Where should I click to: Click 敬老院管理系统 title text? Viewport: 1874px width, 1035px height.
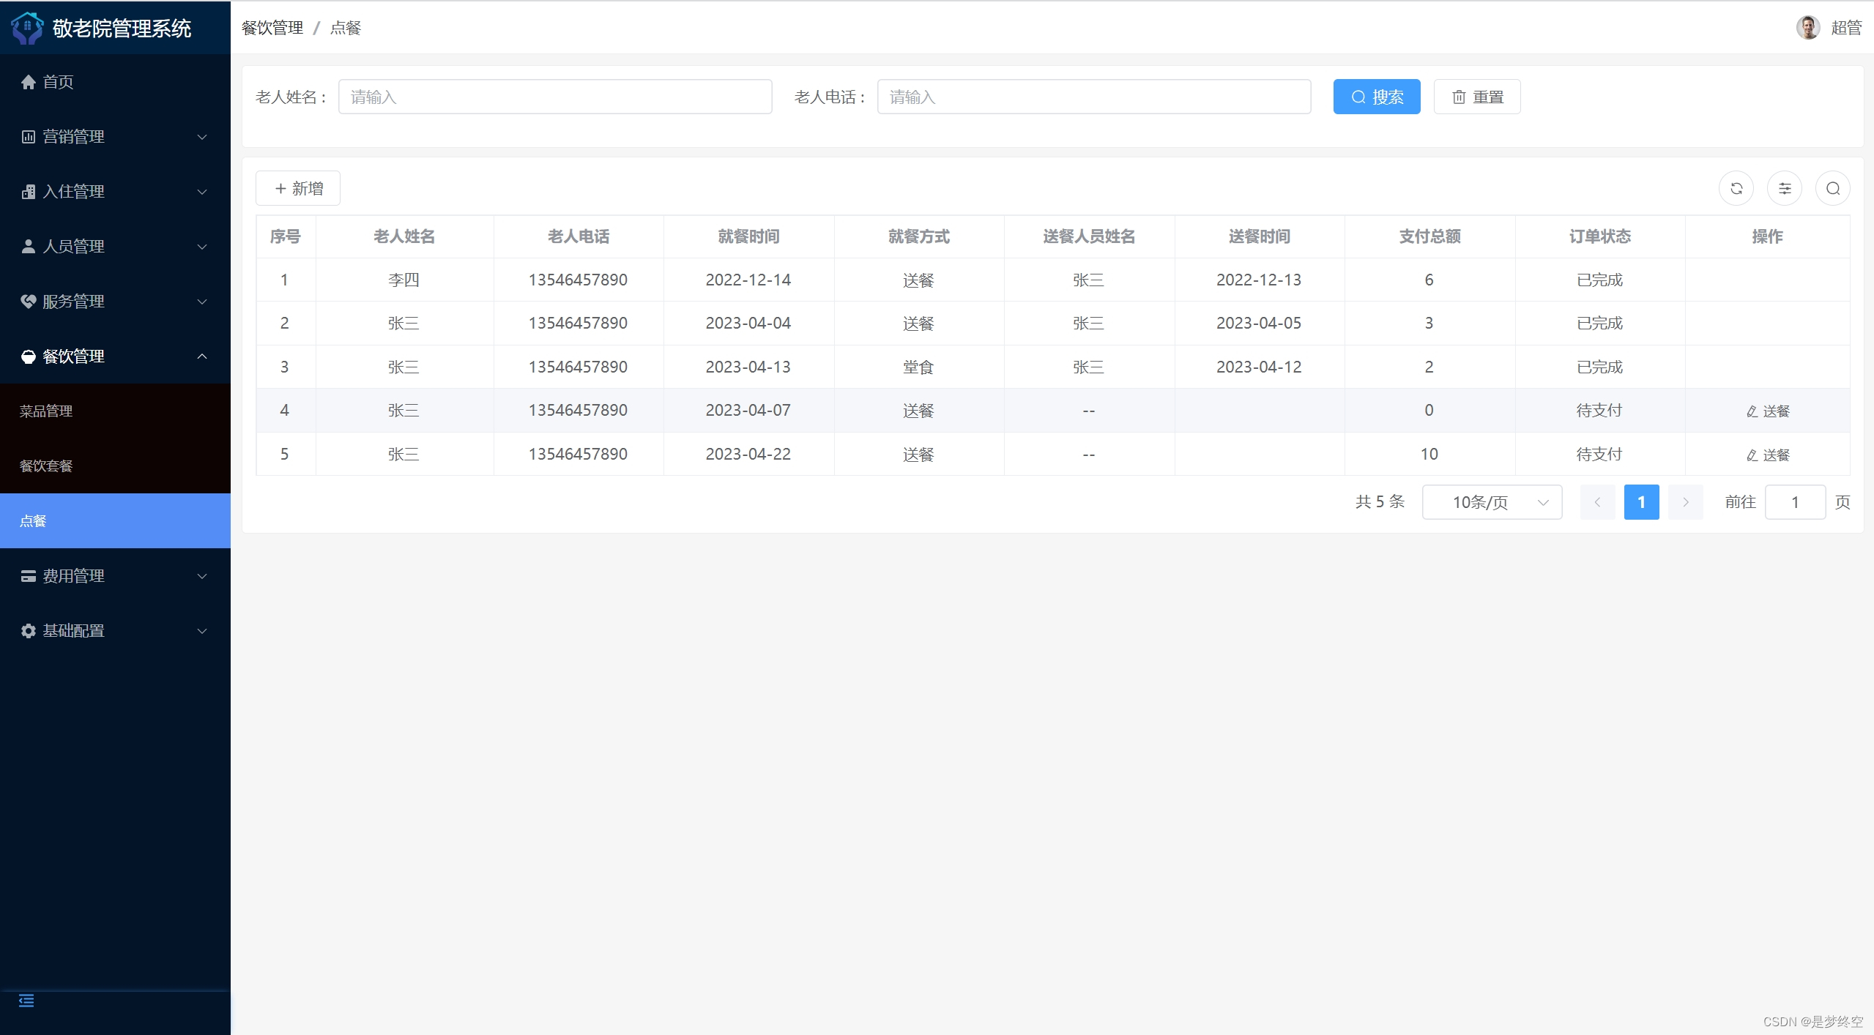[x=122, y=28]
